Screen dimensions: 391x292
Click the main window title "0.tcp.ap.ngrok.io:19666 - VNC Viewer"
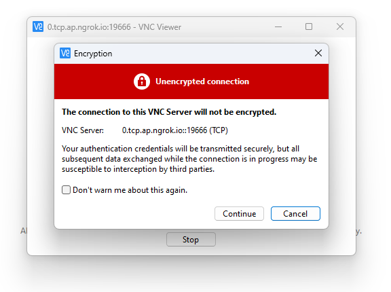click(x=114, y=27)
